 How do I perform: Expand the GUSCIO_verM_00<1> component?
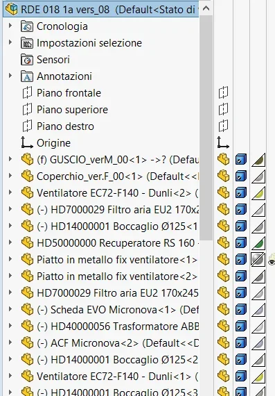coord(10,159)
